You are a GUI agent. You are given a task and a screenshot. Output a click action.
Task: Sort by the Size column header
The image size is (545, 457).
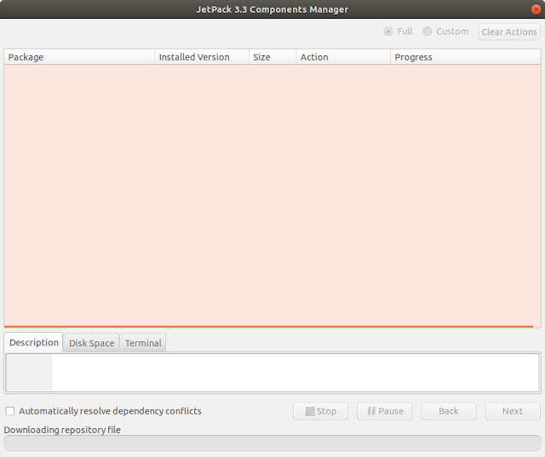[x=272, y=57]
